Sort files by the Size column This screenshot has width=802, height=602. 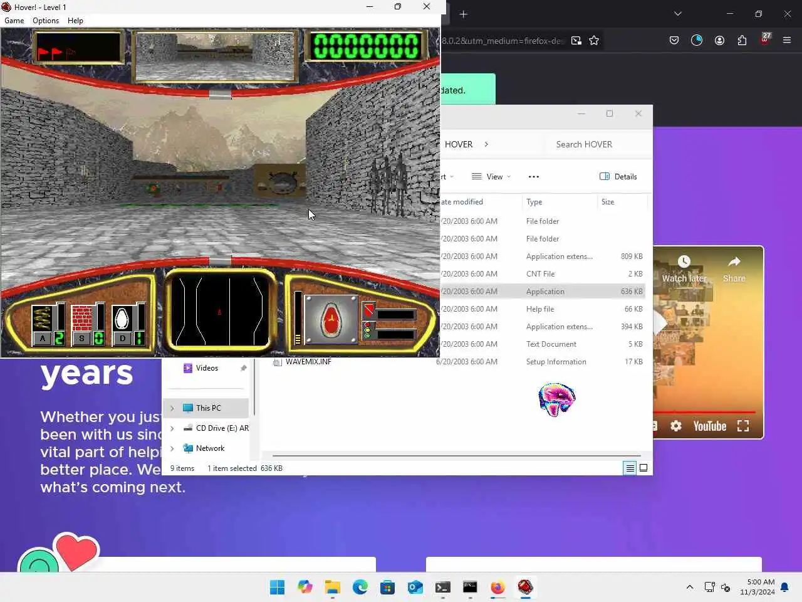[622, 202]
